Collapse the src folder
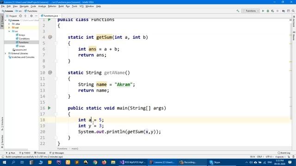This screenshot has width=296, height=166. tap(9, 31)
